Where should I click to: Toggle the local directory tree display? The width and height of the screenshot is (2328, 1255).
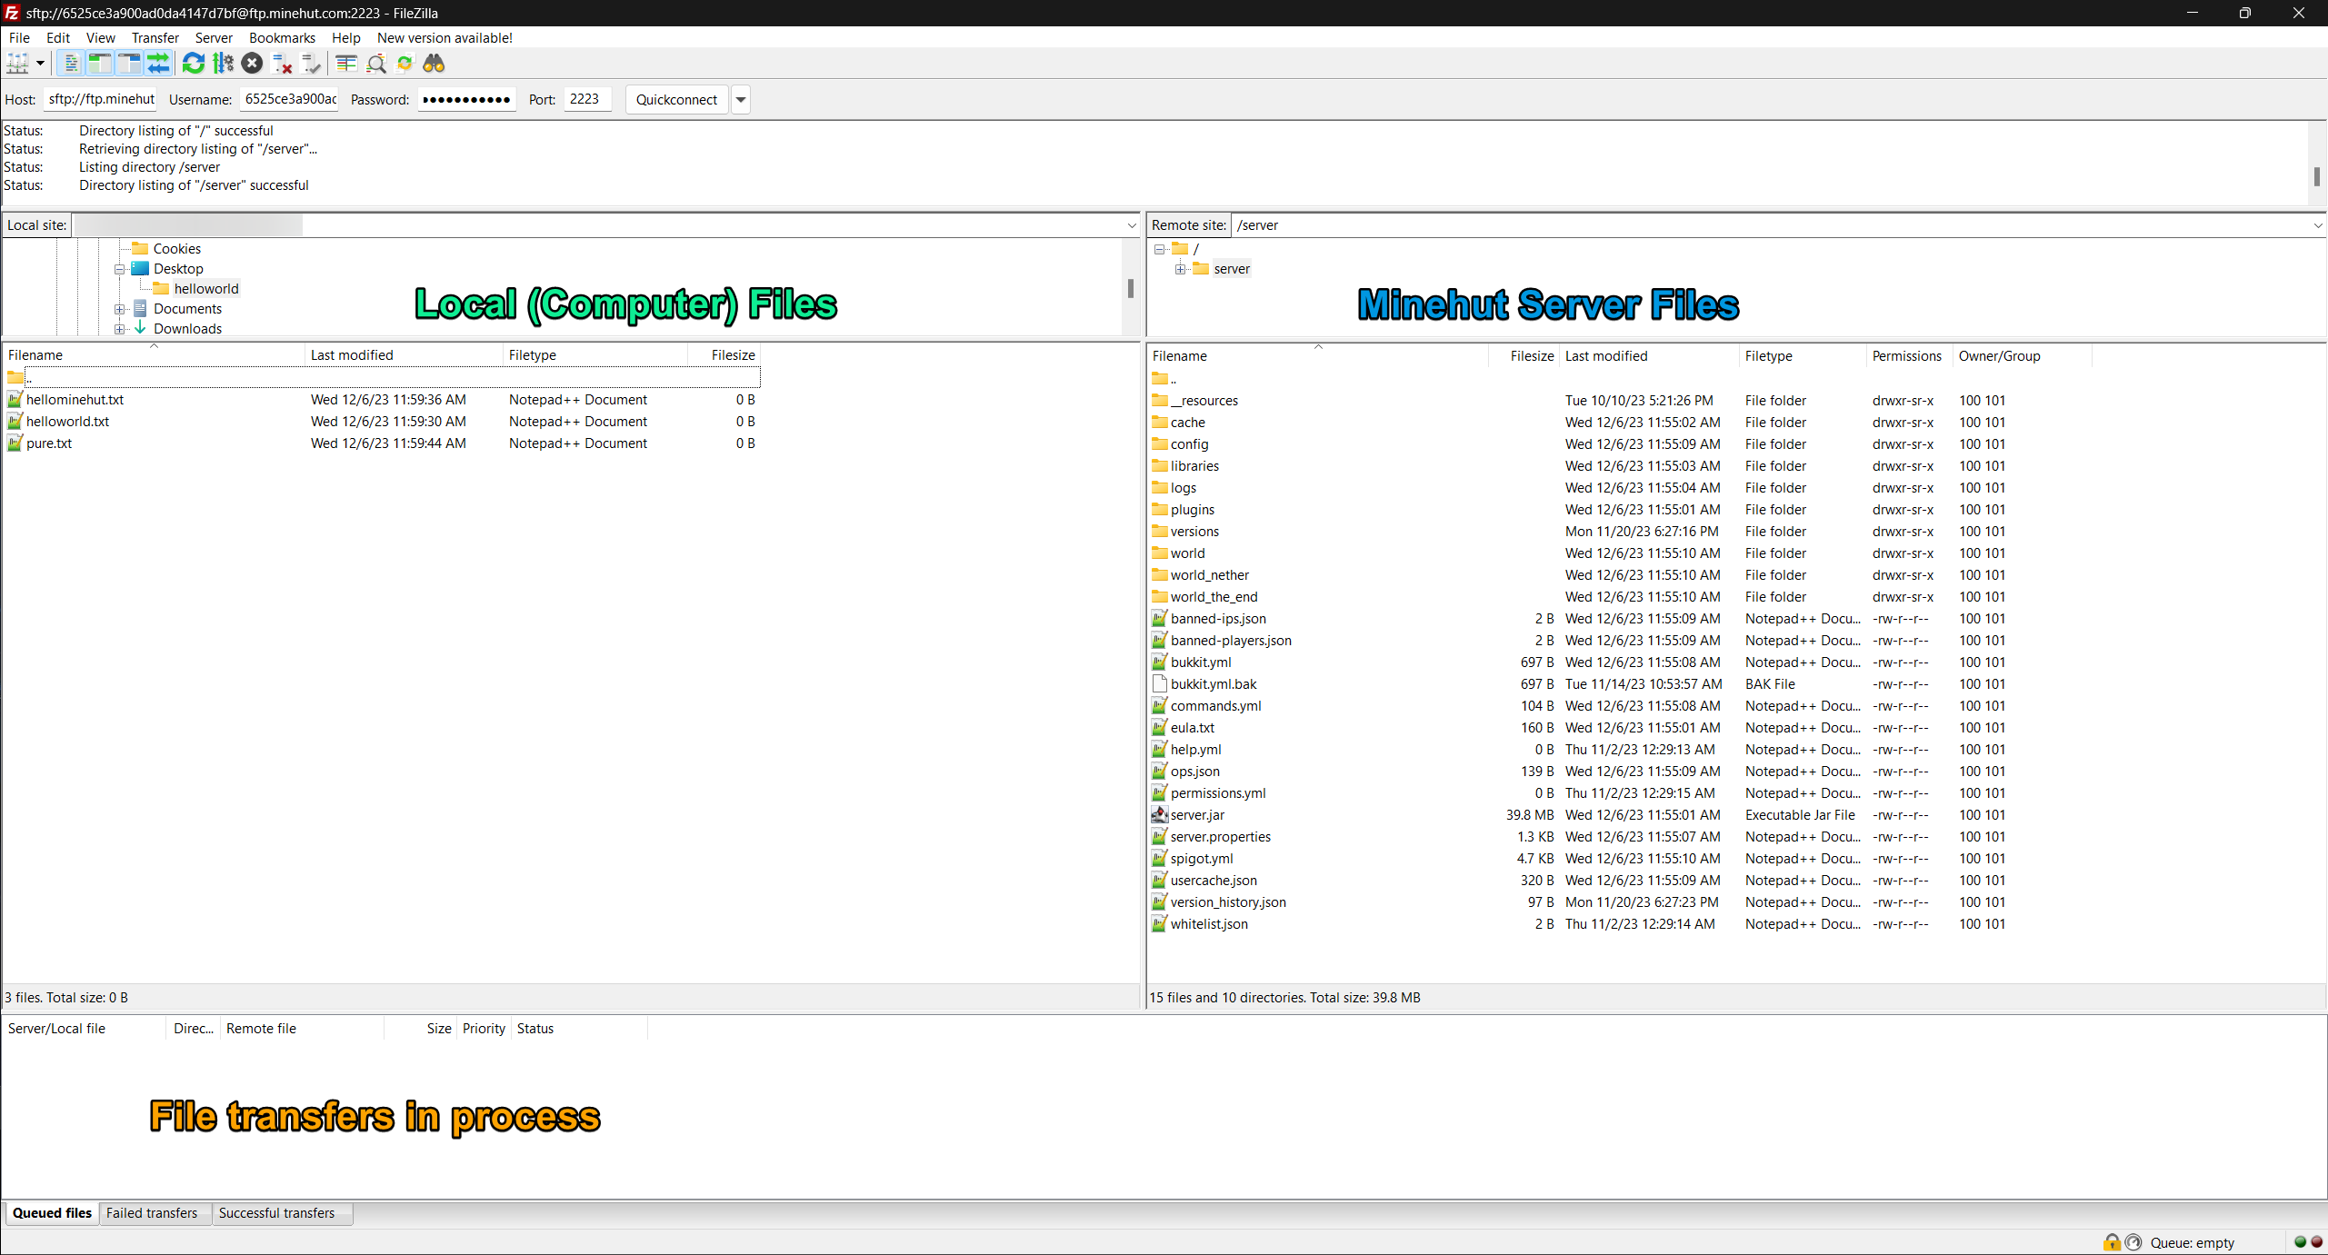pyautogui.click(x=100, y=64)
